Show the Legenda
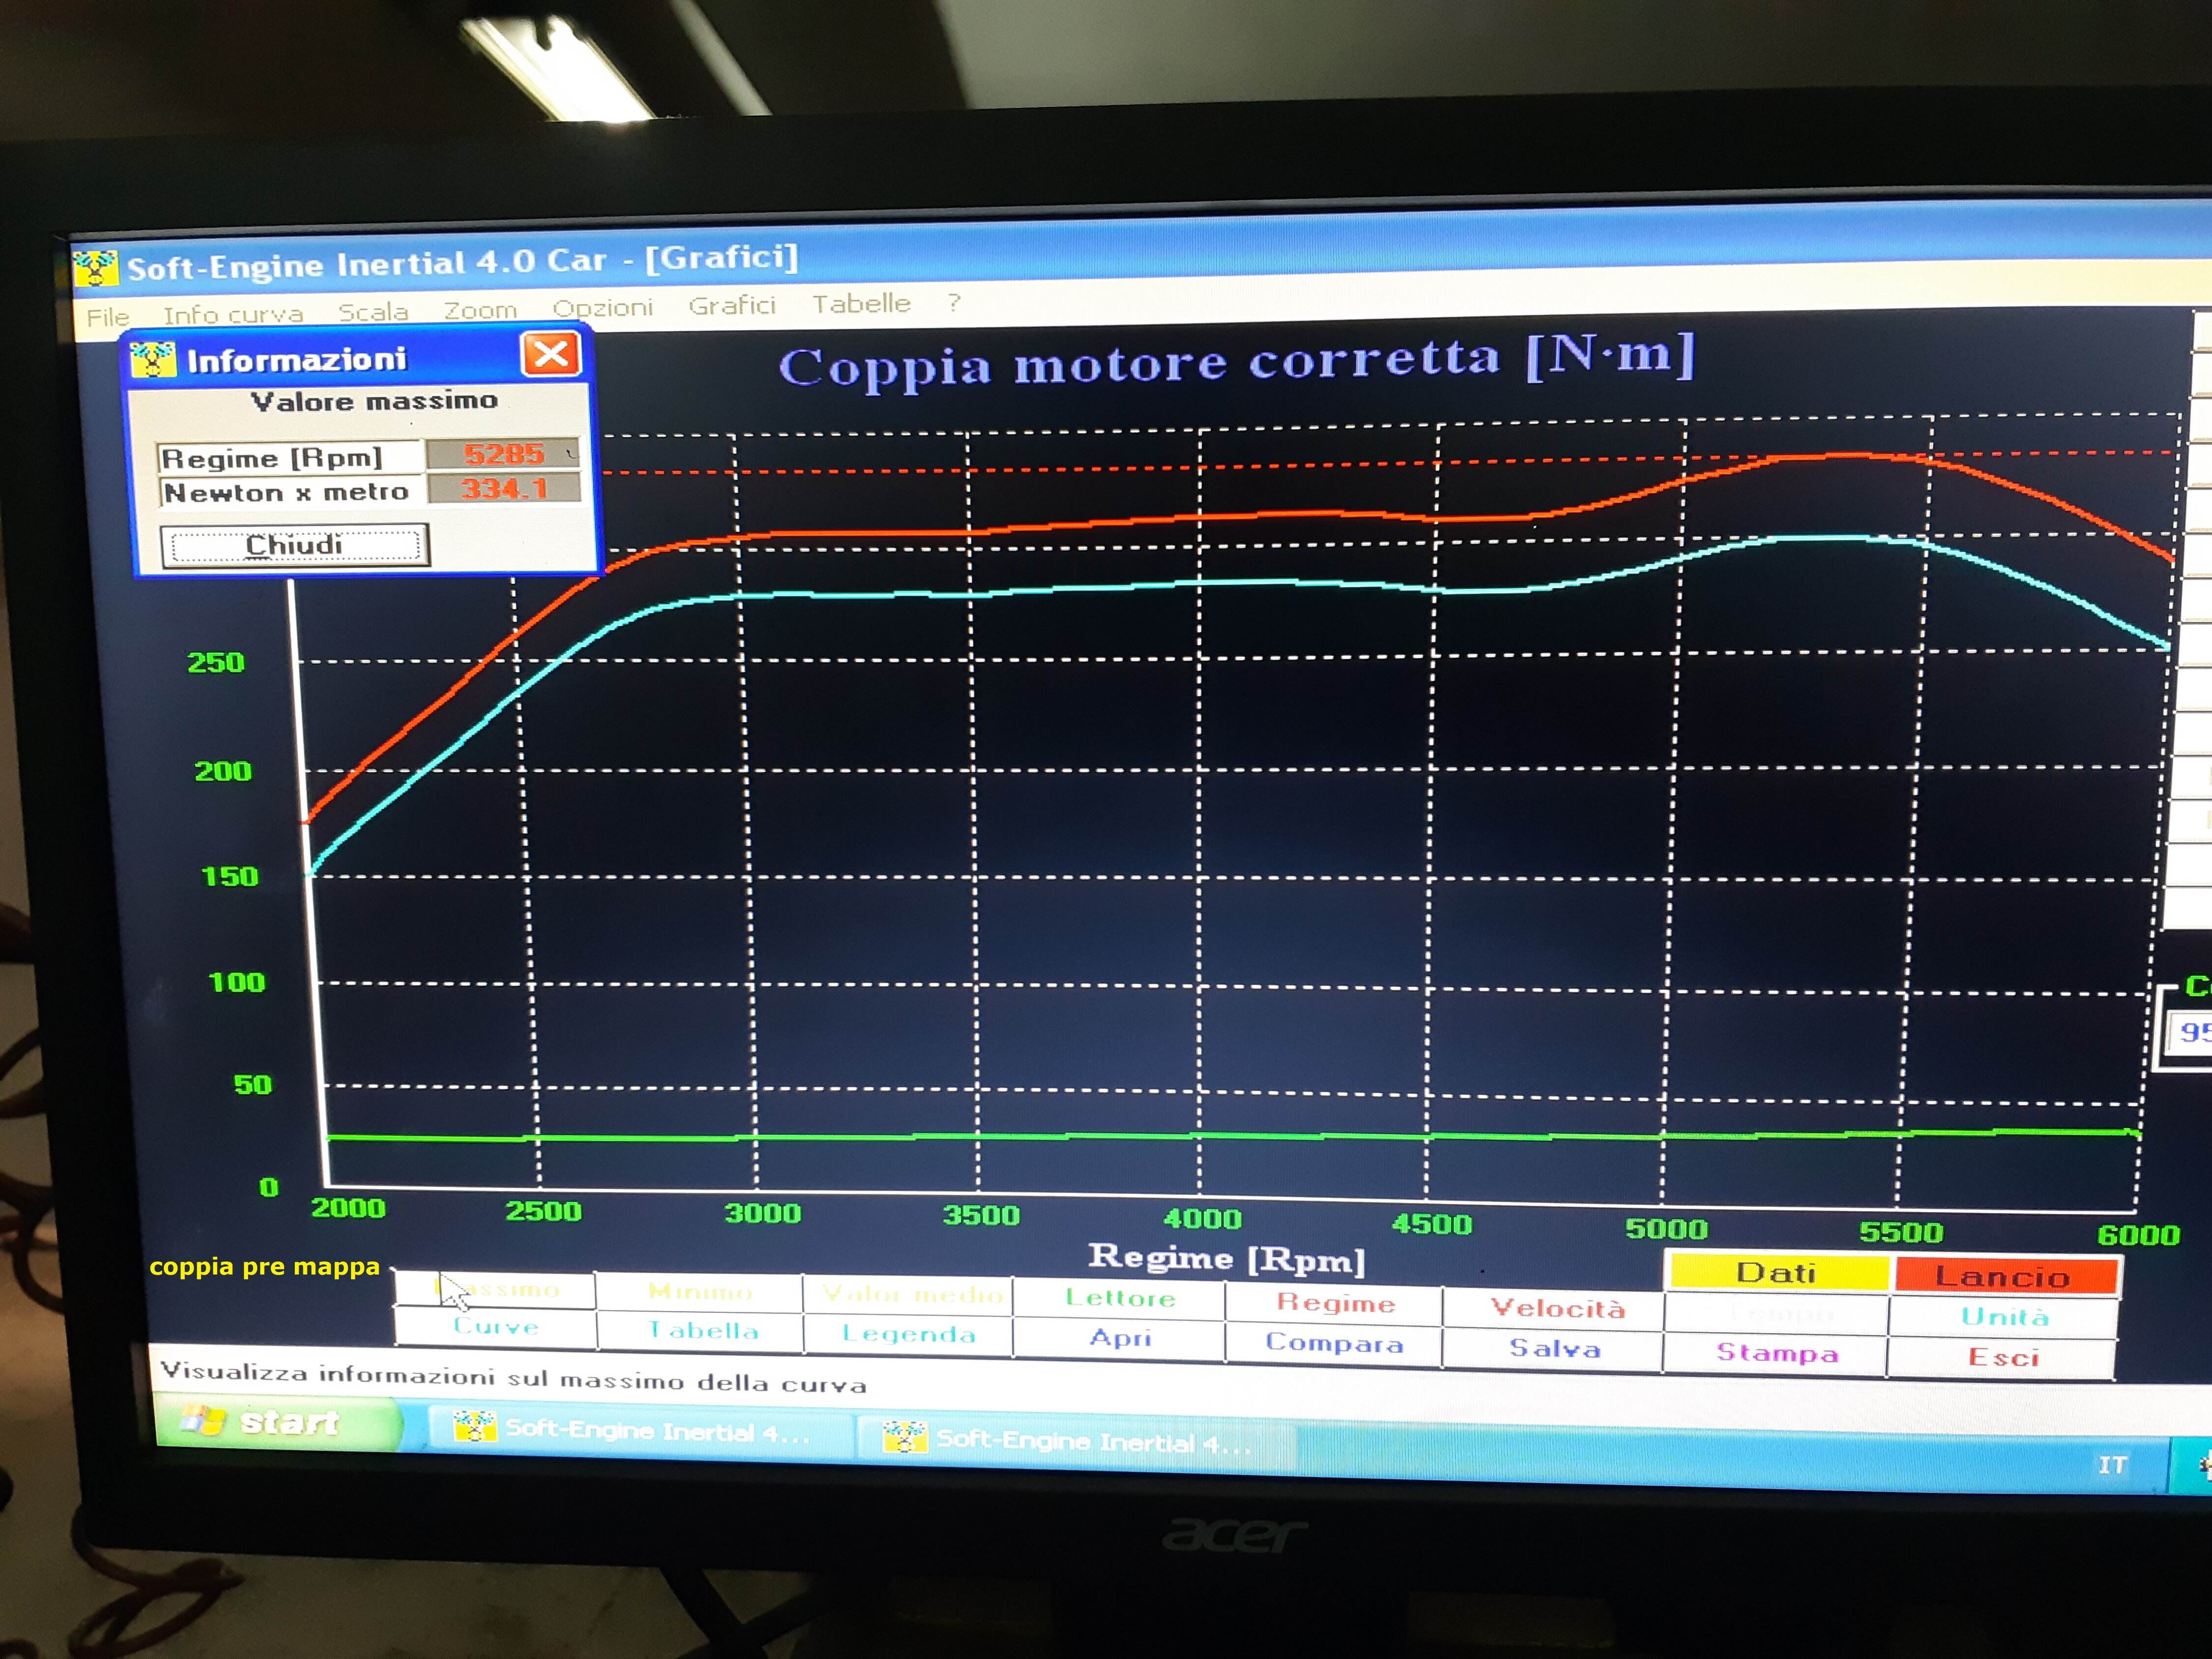Image resolution: width=2212 pixels, height=1659 pixels. (x=909, y=1334)
